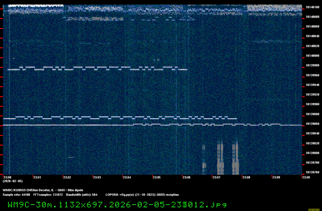Click the 23:34 time axis label
322x211 pixels.
127,177
